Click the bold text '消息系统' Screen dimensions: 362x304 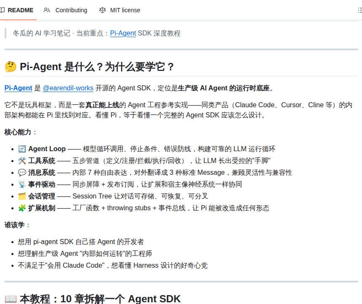point(42,173)
